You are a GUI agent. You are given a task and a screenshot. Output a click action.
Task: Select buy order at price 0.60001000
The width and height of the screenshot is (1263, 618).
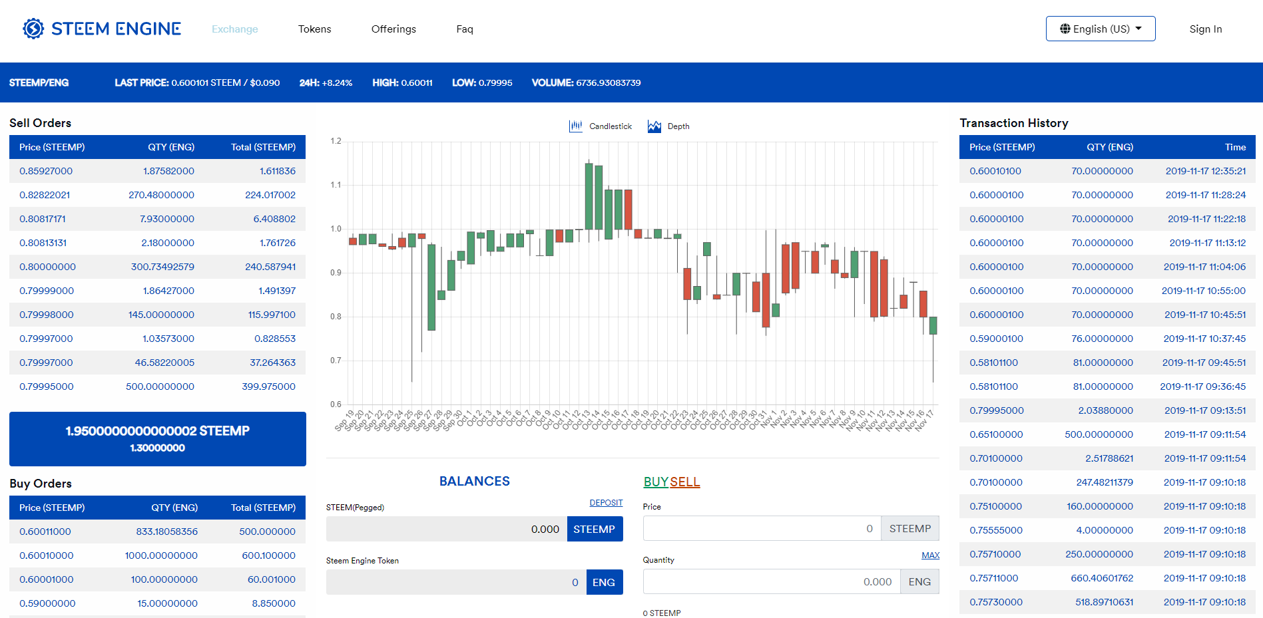pyautogui.click(x=157, y=579)
